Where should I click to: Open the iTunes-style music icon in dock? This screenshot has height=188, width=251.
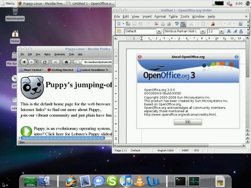126,181
